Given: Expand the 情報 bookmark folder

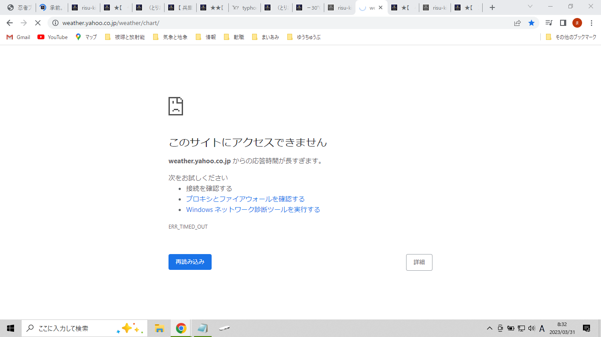Looking at the screenshot, I should click(206, 37).
